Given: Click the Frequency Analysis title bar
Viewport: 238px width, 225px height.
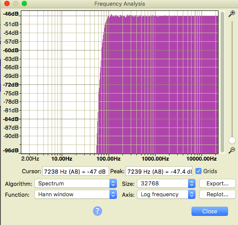Looking at the screenshot, I should [x=119, y=3].
